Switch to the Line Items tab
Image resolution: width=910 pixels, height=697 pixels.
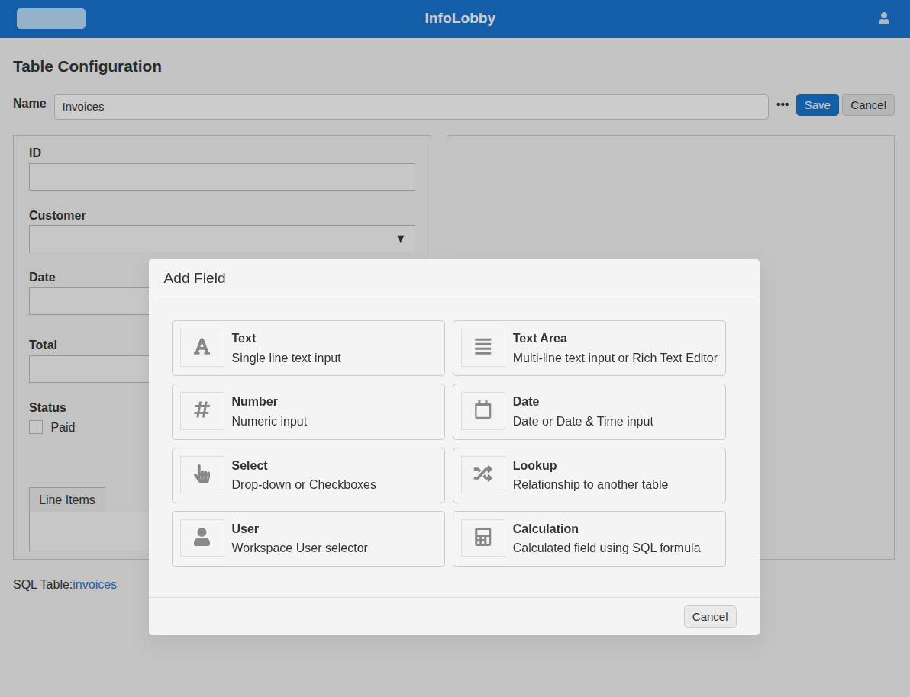click(67, 500)
